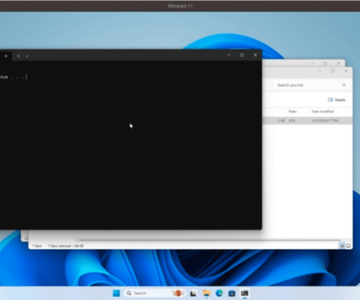Toggle the Details pane in File Explorer
The image size is (360, 300).
[337, 100]
